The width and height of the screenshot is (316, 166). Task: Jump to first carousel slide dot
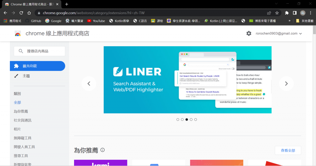(178, 119)
